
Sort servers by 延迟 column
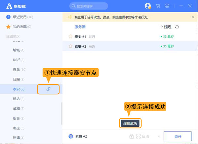166,27
